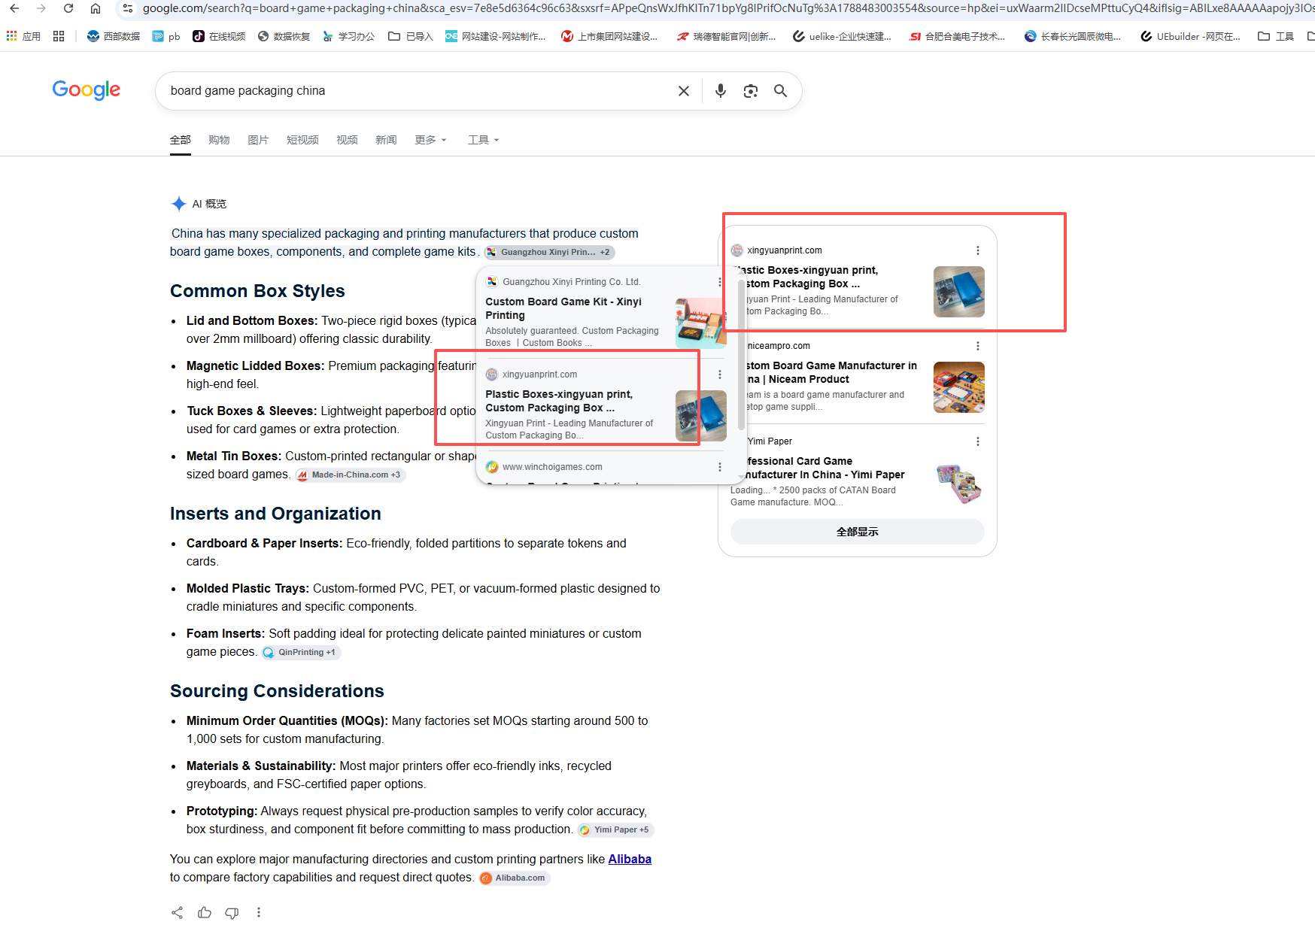Viewport: 1315px width, 931px height.
Task: Open the 已导入 bookmarks folder
Action: [x=411, y=36]
